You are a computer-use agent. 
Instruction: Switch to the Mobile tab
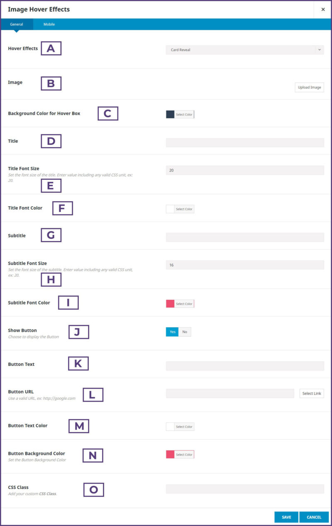click(49, 24)
